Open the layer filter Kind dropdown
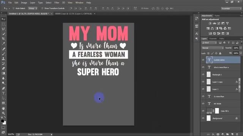The width and height of the screenshot is (243, 136). point(209,43)
